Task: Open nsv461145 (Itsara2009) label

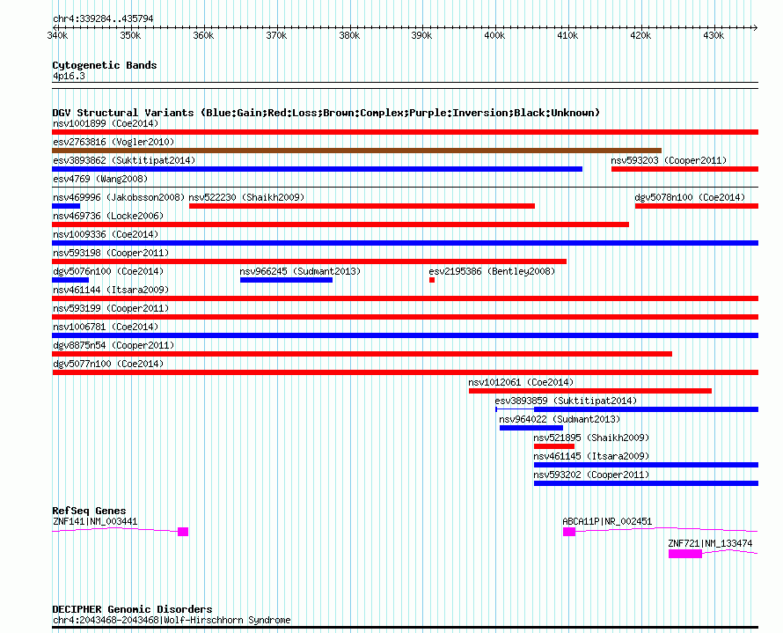Action: coord(591,456)
